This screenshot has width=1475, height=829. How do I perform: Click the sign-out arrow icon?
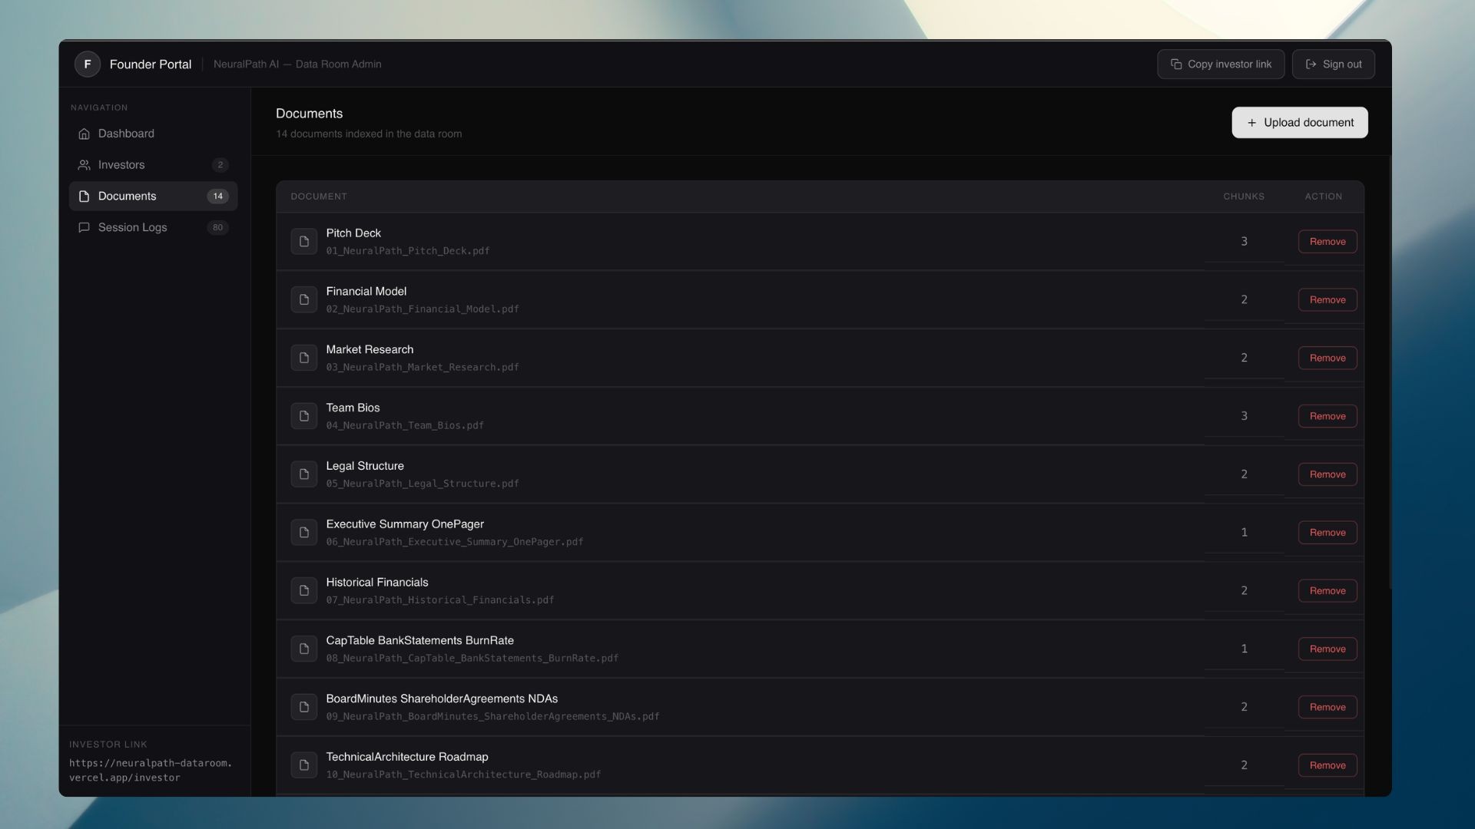pyautogui.click(x=1311, y=64)
